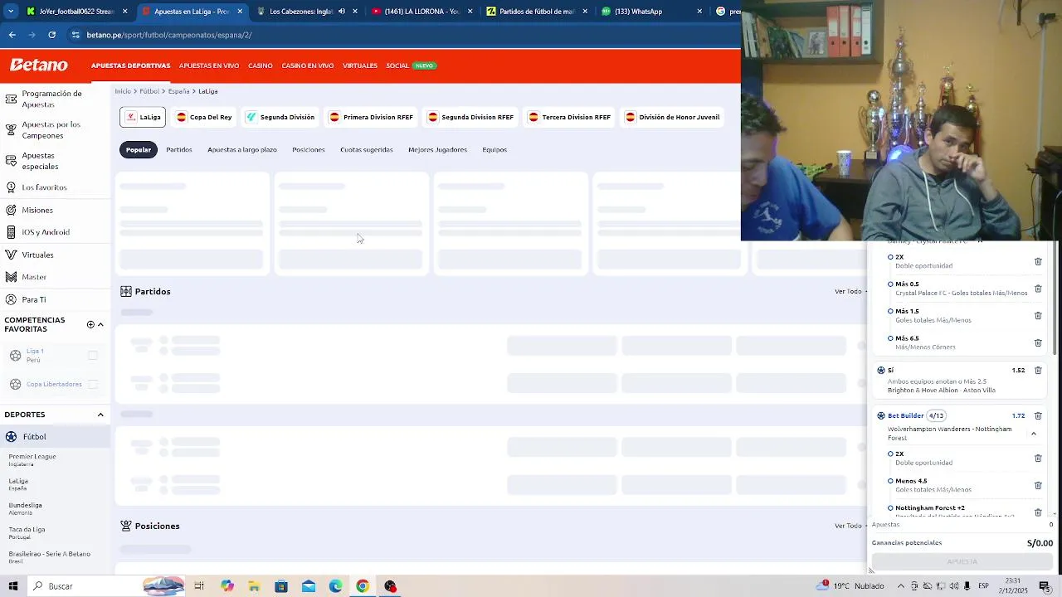Open Microsoft Edge from the taskbar
The height and width of the screenshot is (597, 1062).
[335, 586]
